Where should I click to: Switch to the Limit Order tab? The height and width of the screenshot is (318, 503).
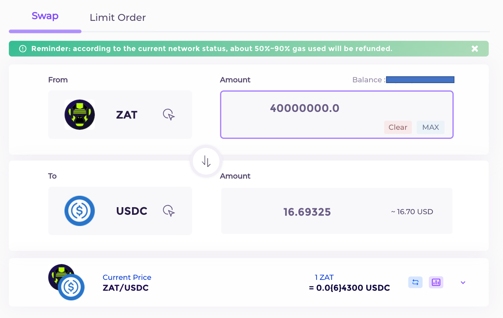tap(118, 17)
